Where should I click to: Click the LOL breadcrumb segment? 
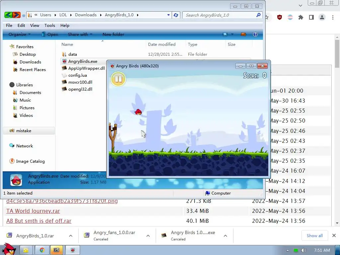(63, 15)
